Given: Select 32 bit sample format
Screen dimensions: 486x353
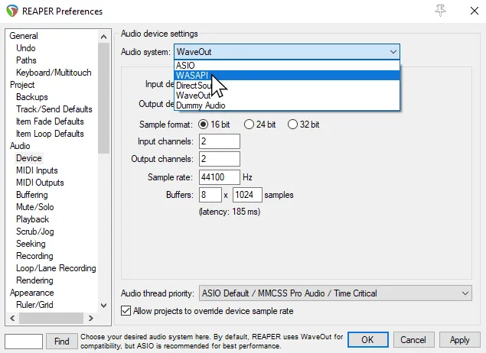Looking at the screenshot, I should coord(303,125).
